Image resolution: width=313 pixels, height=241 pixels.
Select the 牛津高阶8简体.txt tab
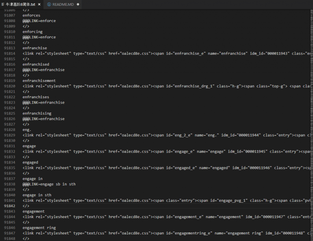20,4
